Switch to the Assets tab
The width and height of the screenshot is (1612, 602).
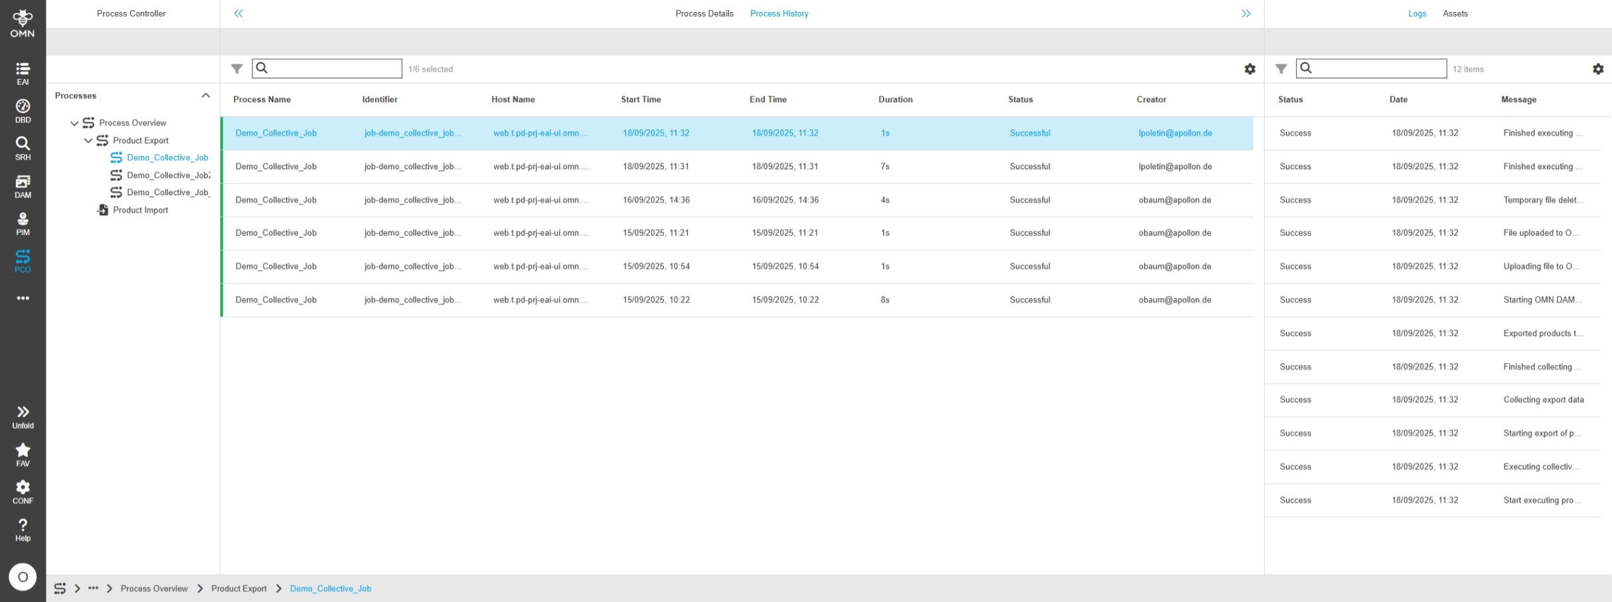click(1455, 13)
